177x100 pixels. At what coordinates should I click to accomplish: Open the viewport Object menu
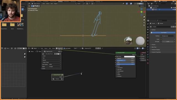(56, 4)
